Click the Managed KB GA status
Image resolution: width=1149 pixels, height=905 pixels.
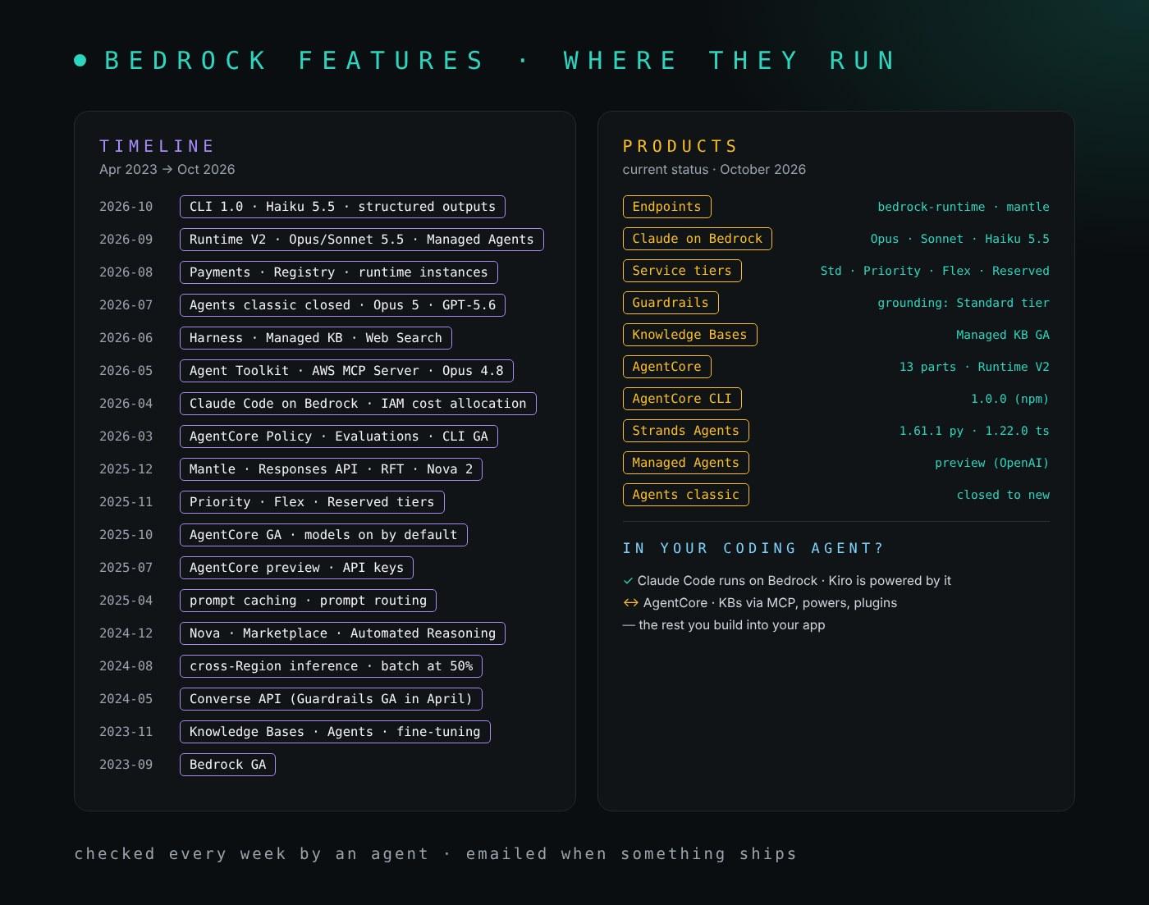(1003, 335)
